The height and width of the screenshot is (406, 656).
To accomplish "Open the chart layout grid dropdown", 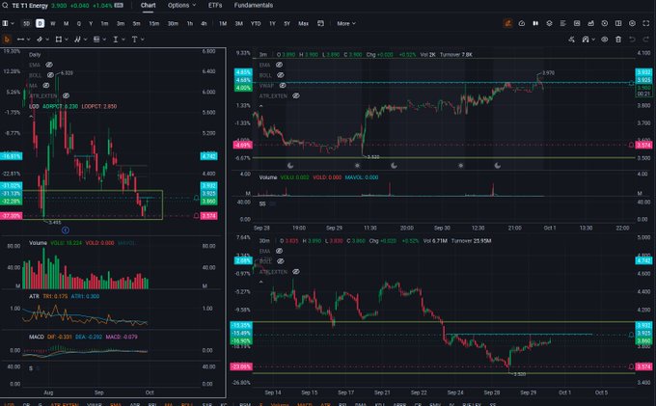I will click(x=8, y=24).
